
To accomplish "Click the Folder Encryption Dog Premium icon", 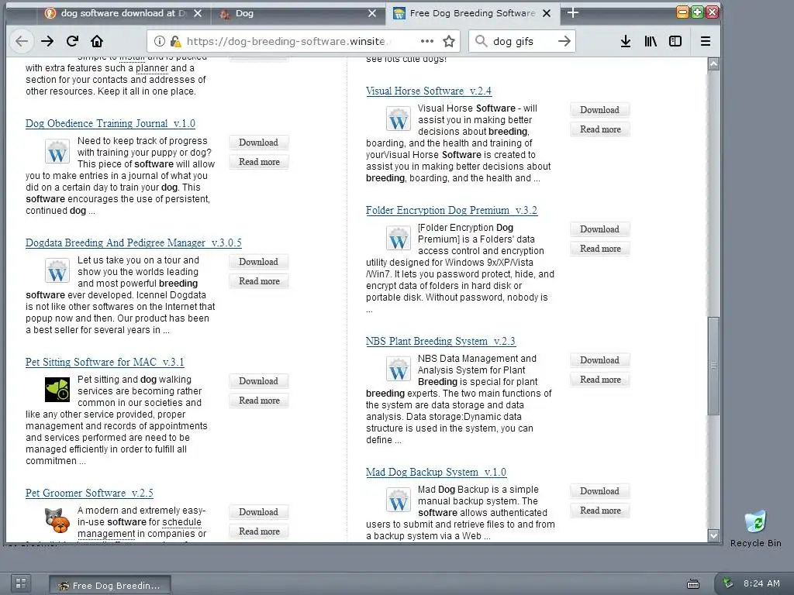I will point(398,239).
